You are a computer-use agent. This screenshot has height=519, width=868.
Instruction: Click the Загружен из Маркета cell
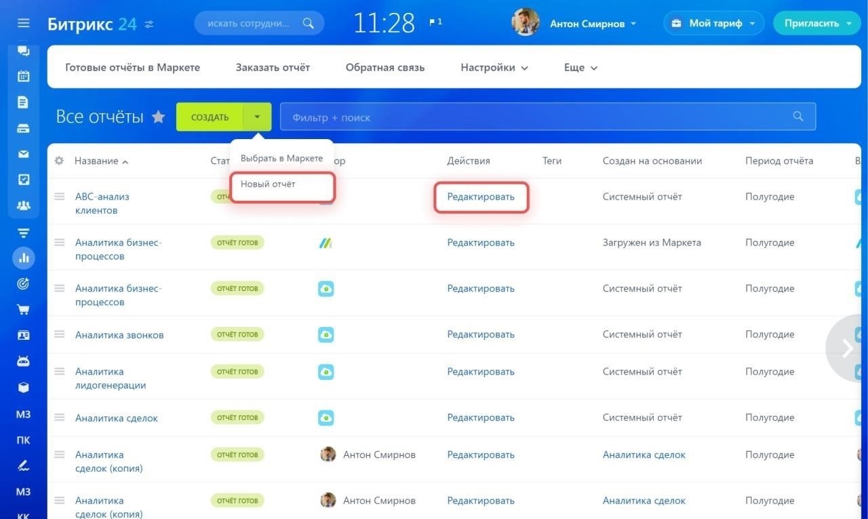[x=652, y=242]
